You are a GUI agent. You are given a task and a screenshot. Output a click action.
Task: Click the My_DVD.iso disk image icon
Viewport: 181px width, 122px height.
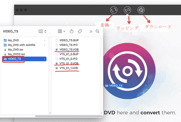(x=5, y=50)
